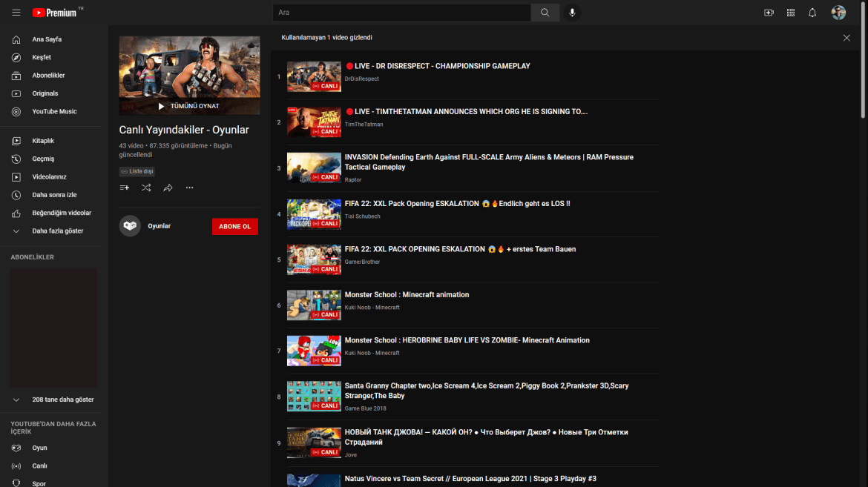
Task: Click the Oyun gaming icon in sidebar
Action: tap(16, 448)
